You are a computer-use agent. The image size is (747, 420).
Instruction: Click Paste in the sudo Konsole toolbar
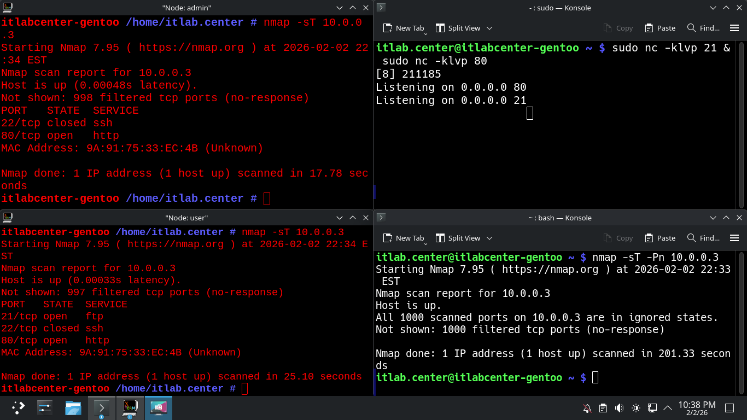tap(660, 28)
